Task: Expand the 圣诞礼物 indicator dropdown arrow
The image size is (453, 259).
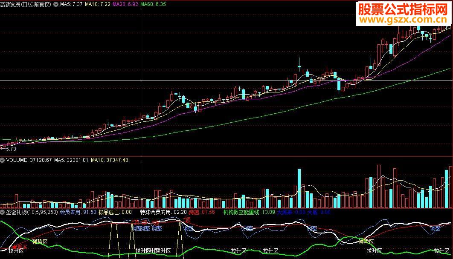Action: click(2, 212)
